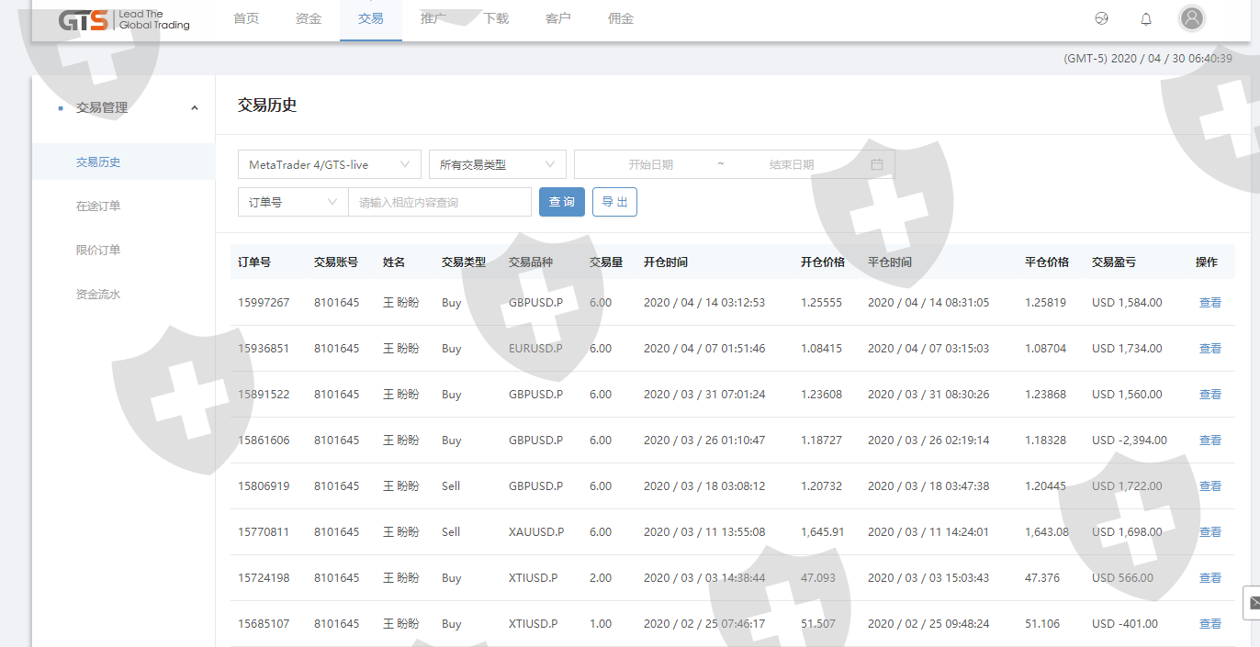Open the 订单号 search field selector
Viewport: 1260px width, 647px height.
click(292, 202)
